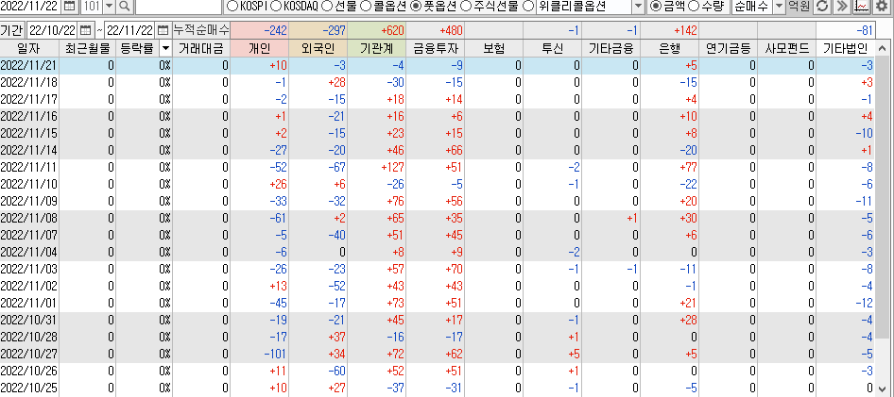Click the 금융투자 column header
This screenshot has height=397, width=894.
pyautogui.click(x=437, y=47)
